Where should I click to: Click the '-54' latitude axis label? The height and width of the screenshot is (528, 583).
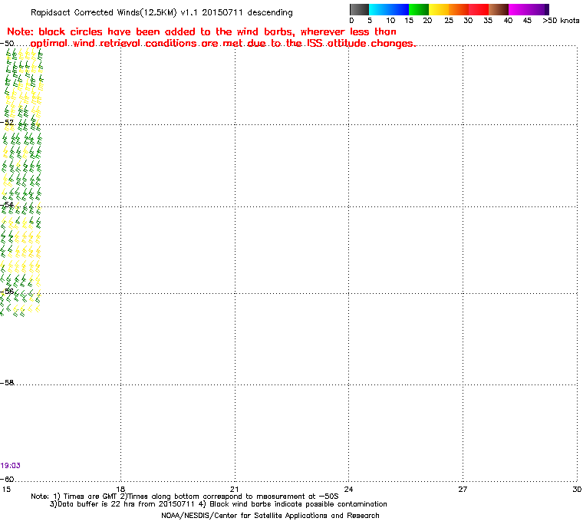(x=7, y=205)
